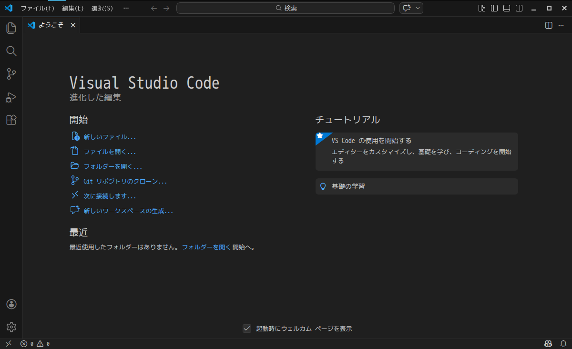Click the sparkle chat icon beside 新しいワークスペースの生成
The height and width of the screenshot is (349, 572).
75,210
